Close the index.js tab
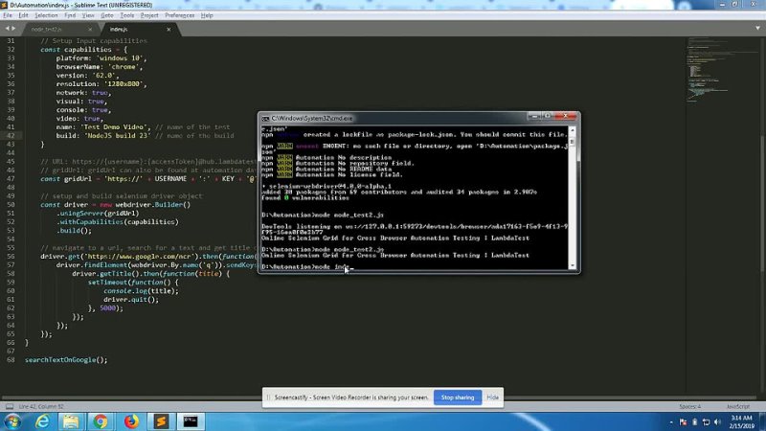Image resolution: width=766 pixels, height=431 pixels. pos(169,30)
